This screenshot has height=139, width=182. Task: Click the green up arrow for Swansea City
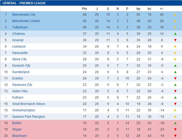(175, 85)
